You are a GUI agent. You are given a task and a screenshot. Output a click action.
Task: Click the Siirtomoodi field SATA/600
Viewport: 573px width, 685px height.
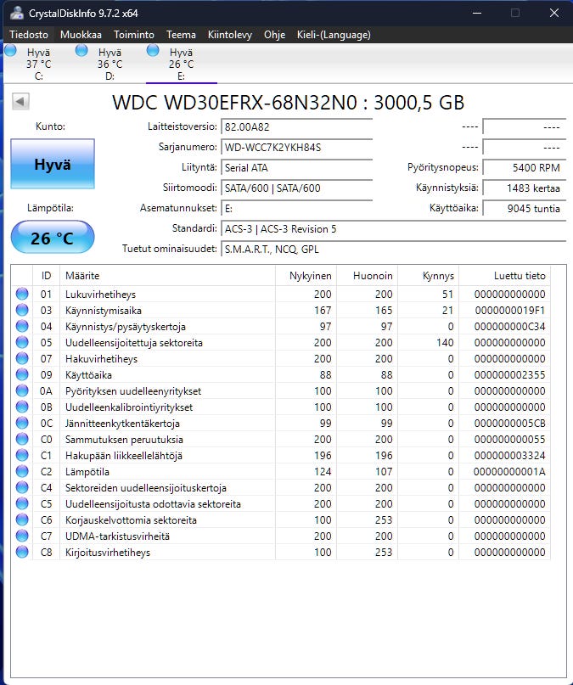pos(296,188)
